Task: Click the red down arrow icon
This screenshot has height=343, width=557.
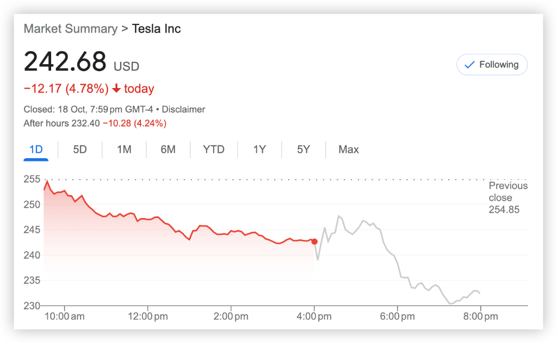Action: coord(116,89)
